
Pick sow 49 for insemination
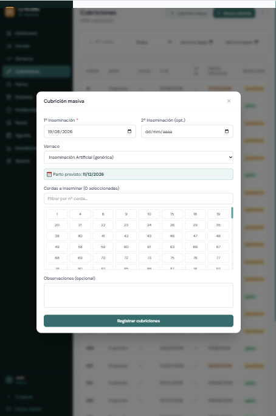tap(57, 247)
